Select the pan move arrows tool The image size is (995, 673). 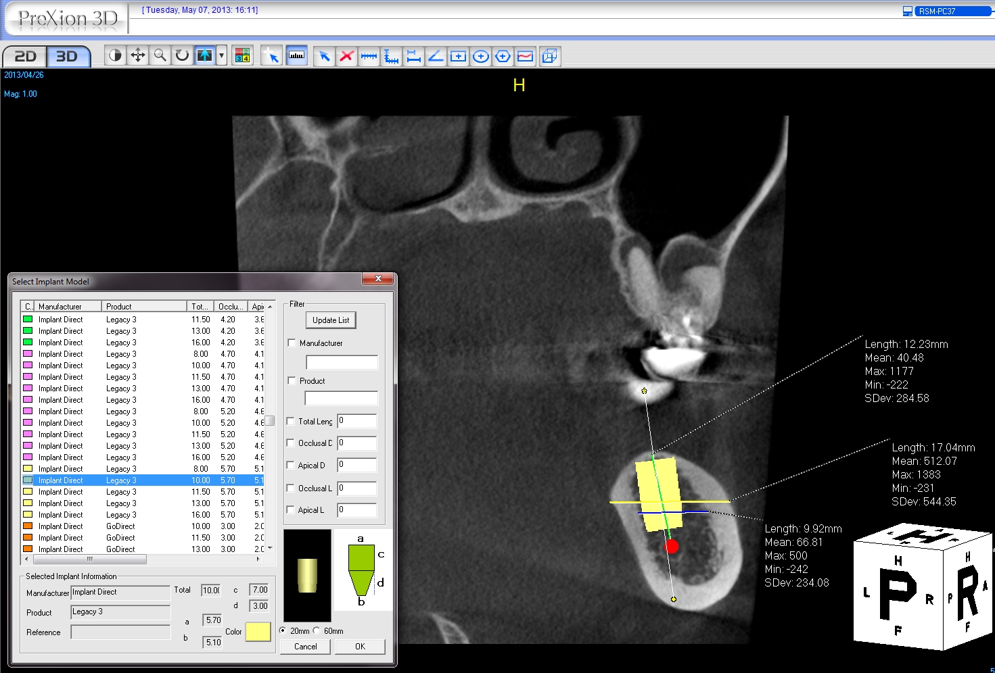click(x=138, y=55)
